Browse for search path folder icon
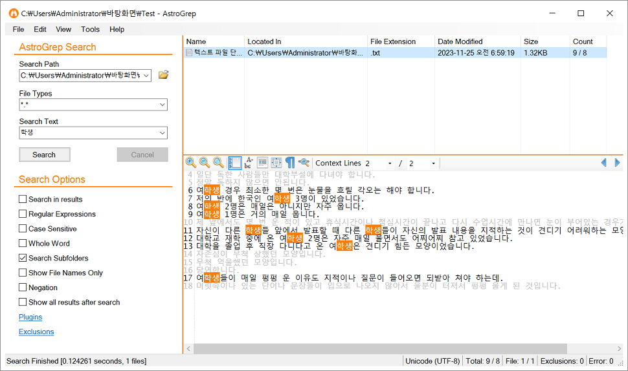Screen dimensions: 628x371 [x=163, y=75]
